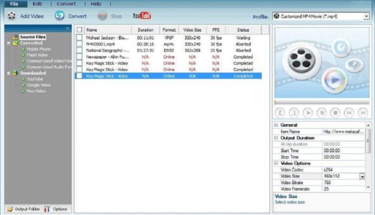Collapse the Video Options section
This screenshot has width=375, height=215.
[276, 163]
